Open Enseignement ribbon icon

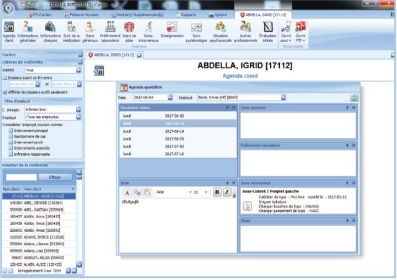pyautogui.click(x=172, y=31)
